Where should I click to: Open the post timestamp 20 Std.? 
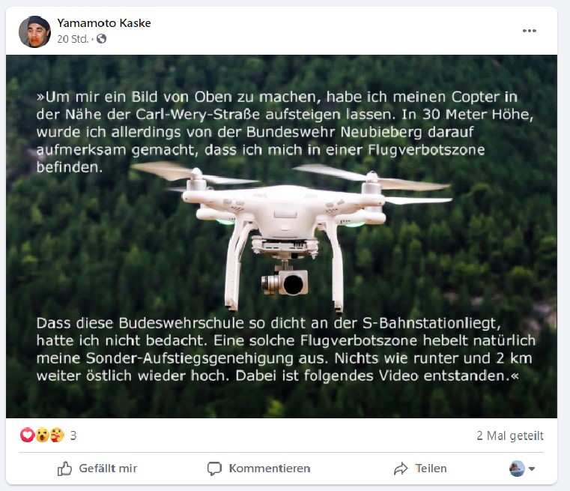(x=73, y=39)
